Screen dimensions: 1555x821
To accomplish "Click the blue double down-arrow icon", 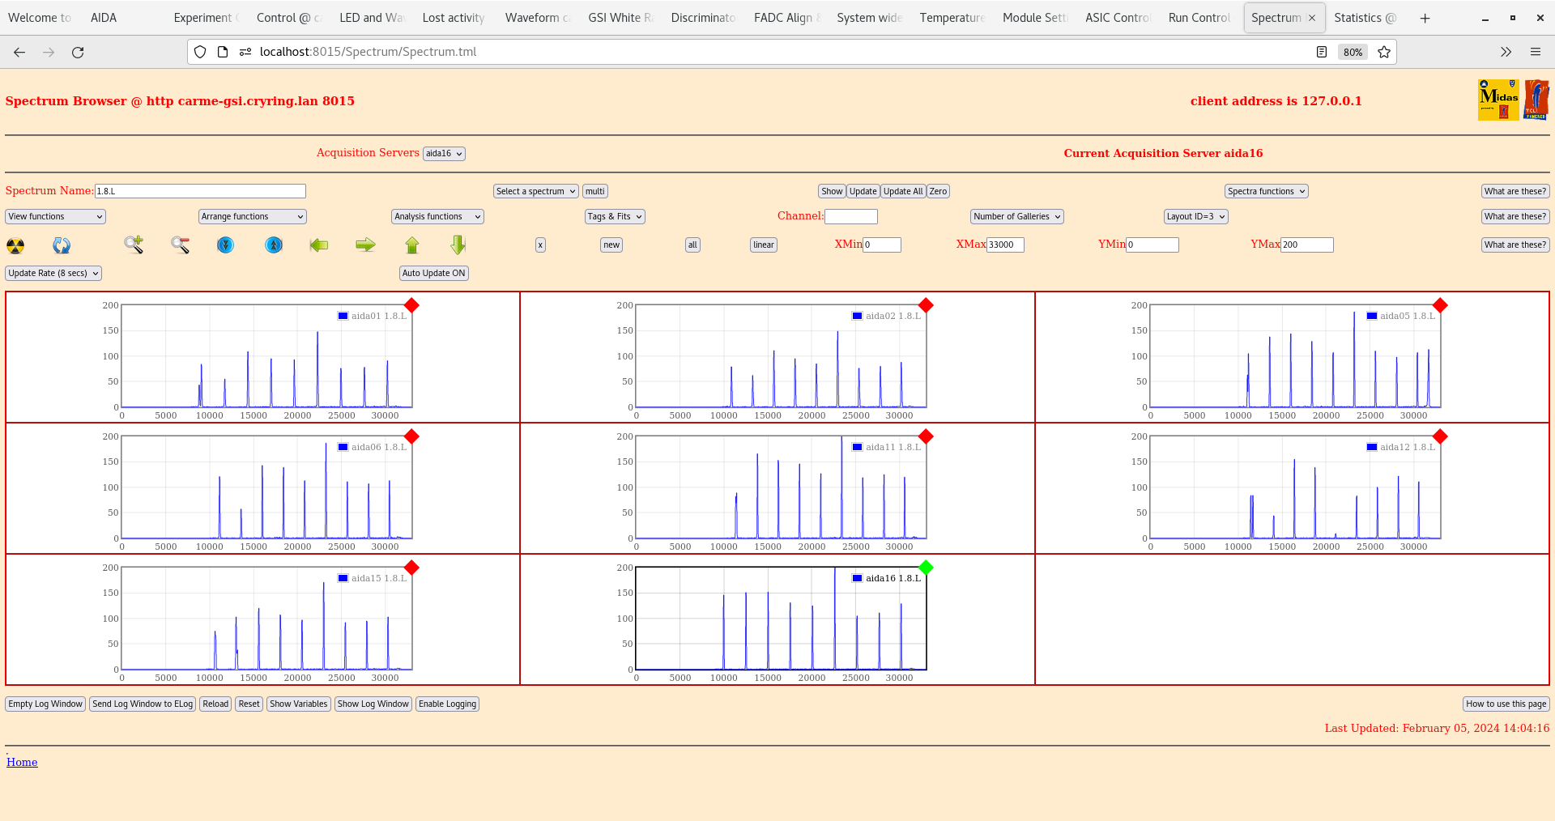I will pyautogui.click(x=226, y=245).
